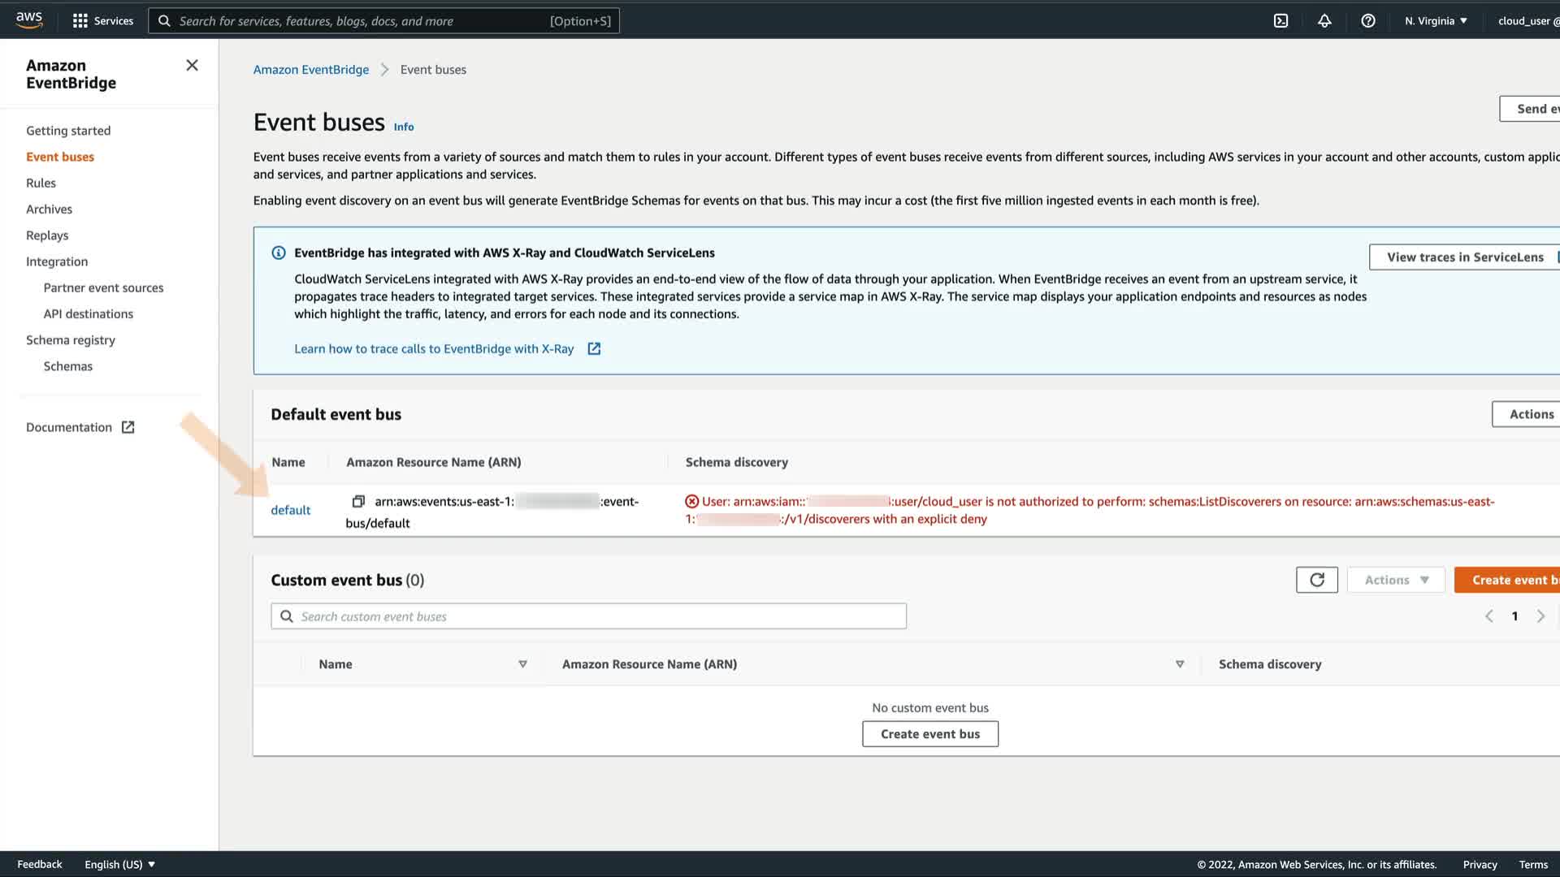The width and height of the screenshot is (1560, 877).
Task: Refresh the custom event bus list
Action: (1316, 580)
